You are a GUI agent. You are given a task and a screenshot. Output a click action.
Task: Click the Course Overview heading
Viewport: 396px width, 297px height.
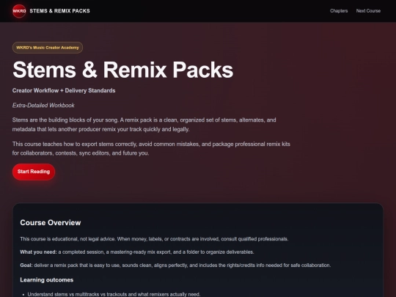point(51,222)
